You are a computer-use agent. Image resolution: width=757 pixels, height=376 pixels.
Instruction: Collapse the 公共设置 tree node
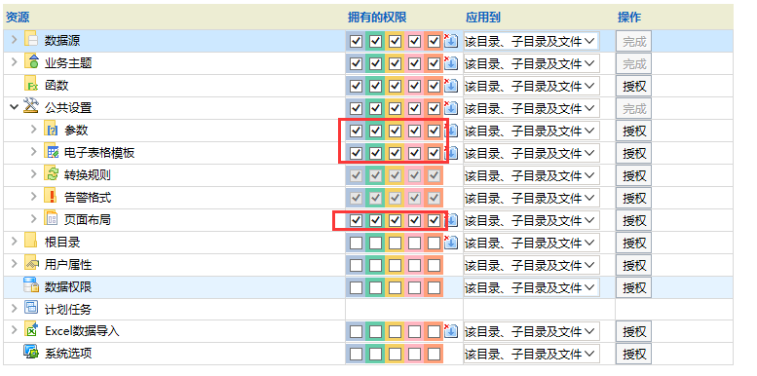(x=14, y=107)
